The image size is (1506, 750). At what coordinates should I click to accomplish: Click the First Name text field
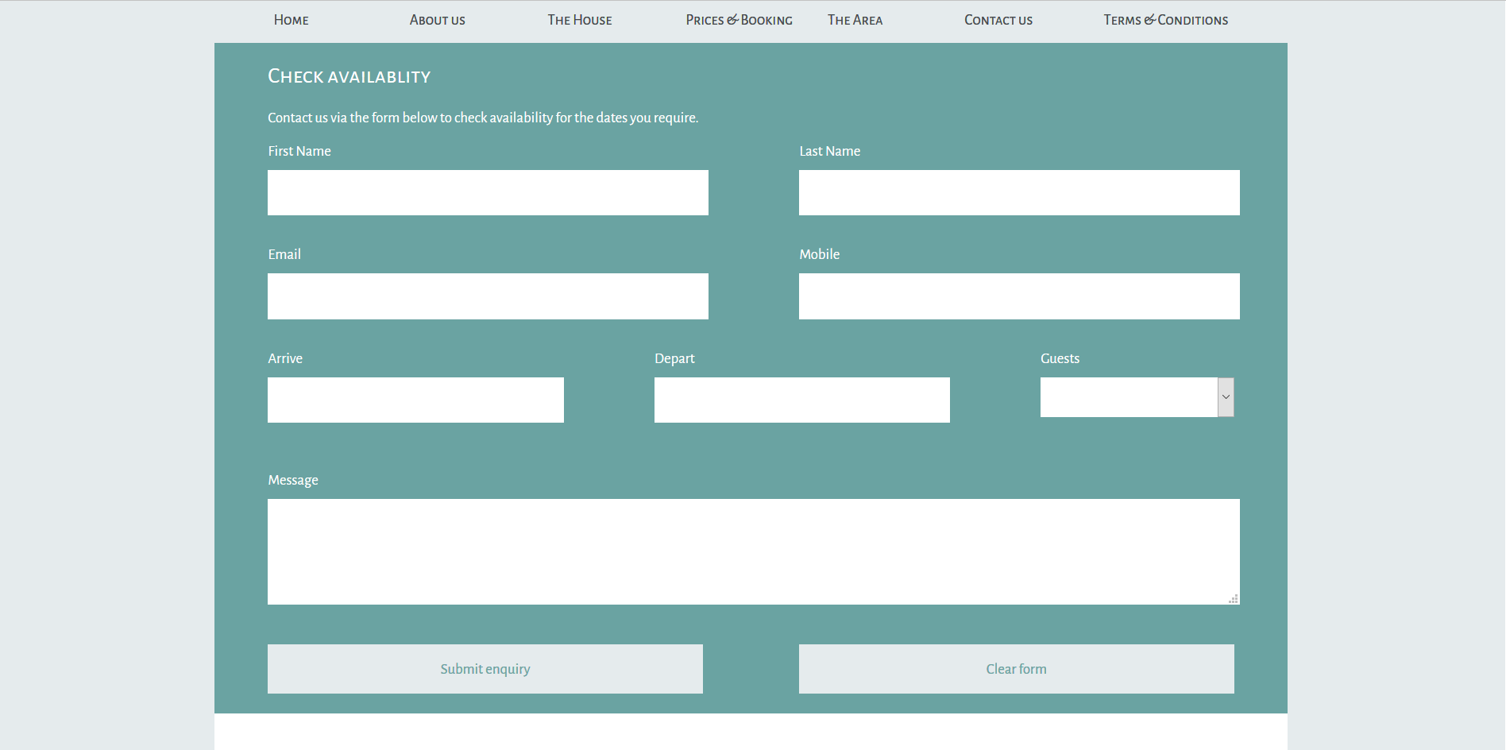(488, 192)
